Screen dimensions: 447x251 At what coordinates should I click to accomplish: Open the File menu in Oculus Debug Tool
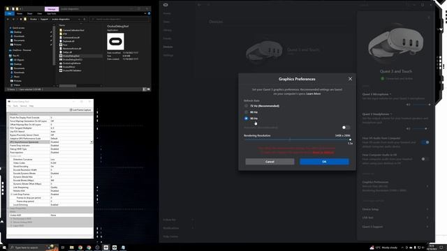pos(9,106)
